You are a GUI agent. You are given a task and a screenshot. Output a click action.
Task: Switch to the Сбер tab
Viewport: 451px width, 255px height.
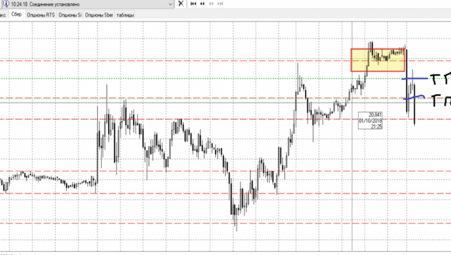(16, 15)
